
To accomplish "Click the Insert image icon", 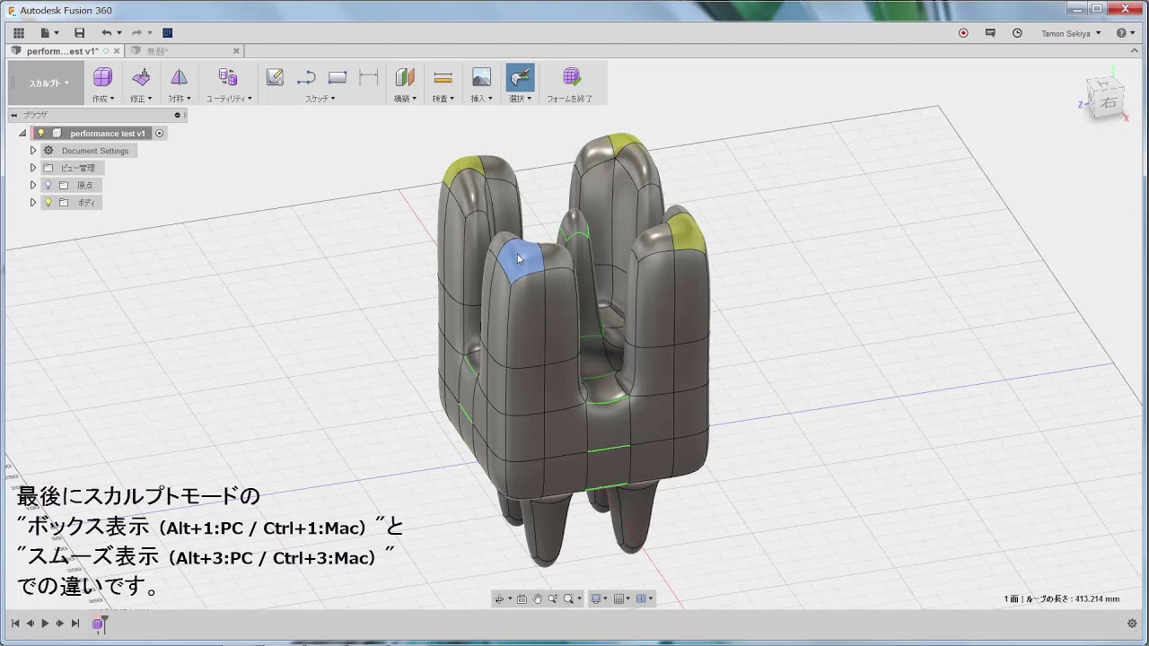I will pyautogui.click(x=481, y=77).
